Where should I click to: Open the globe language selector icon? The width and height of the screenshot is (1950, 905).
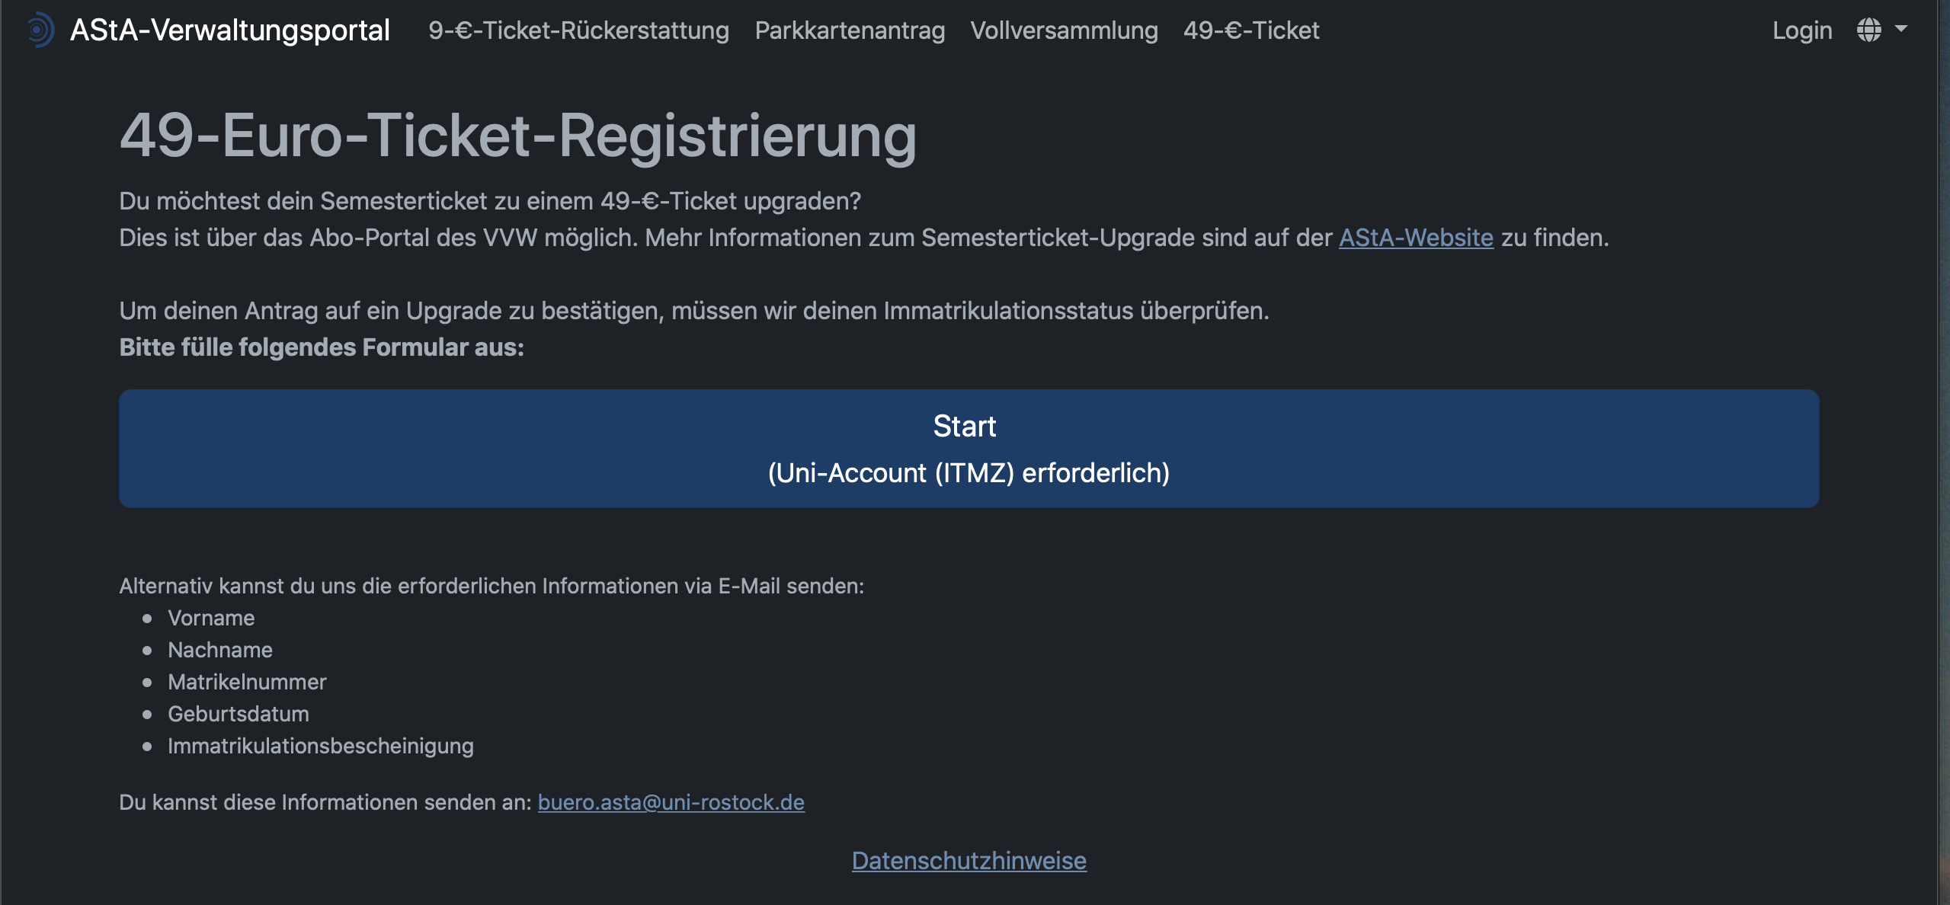1868,30
